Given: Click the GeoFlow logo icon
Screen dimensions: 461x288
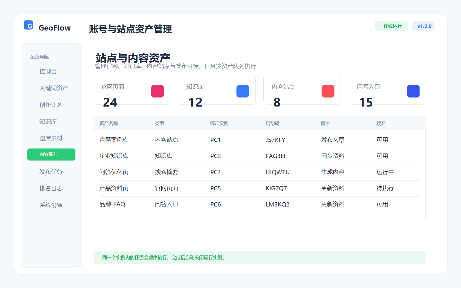Looking at the screenshot, I should pyautogui.click(x=28, y=25).
